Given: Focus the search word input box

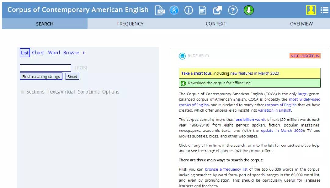Looking at the screenshot, I should pos(45,68).
